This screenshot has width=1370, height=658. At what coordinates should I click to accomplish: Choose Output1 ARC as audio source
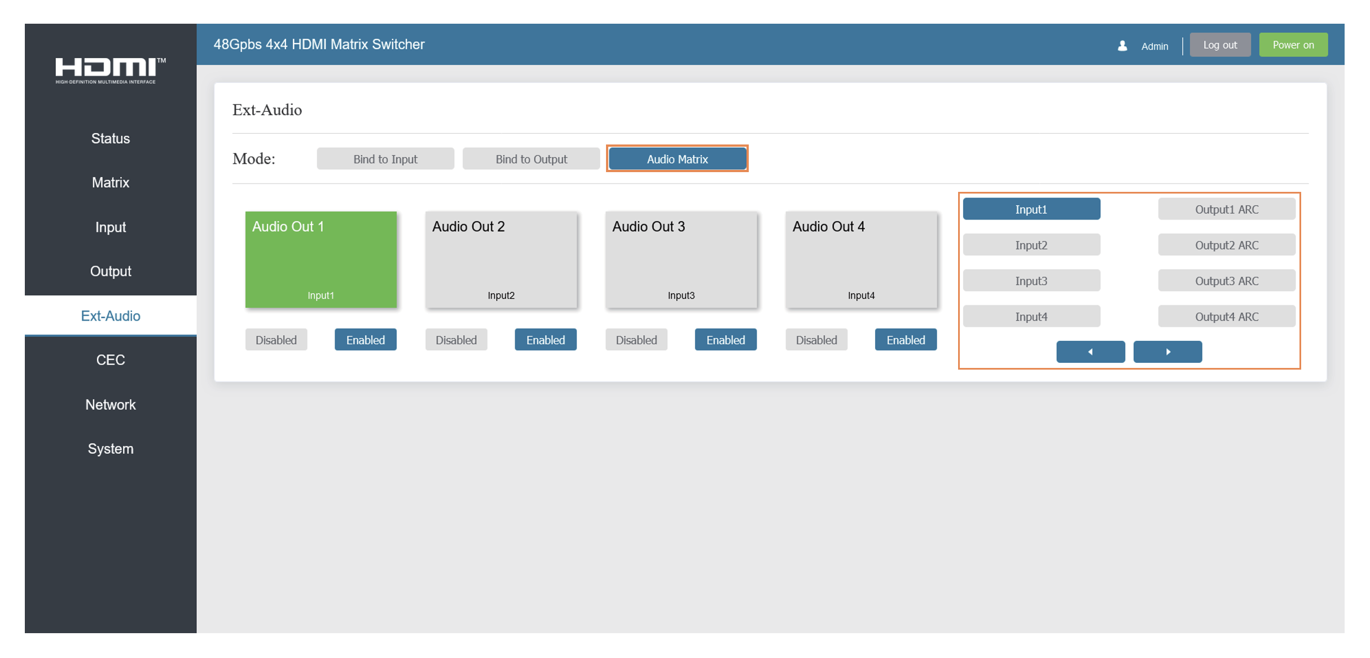1227,209
